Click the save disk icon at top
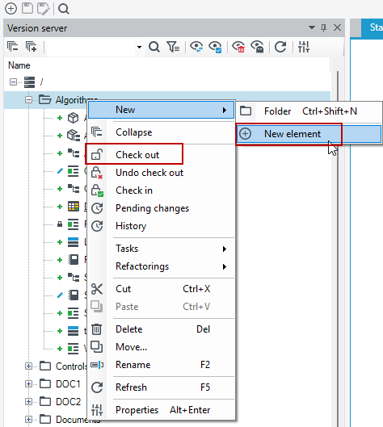This screenshot has width=383, height=427. point(27,8)
